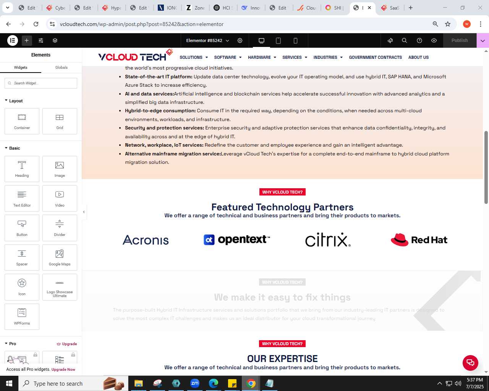Click the Publish button

click(460, 40)
